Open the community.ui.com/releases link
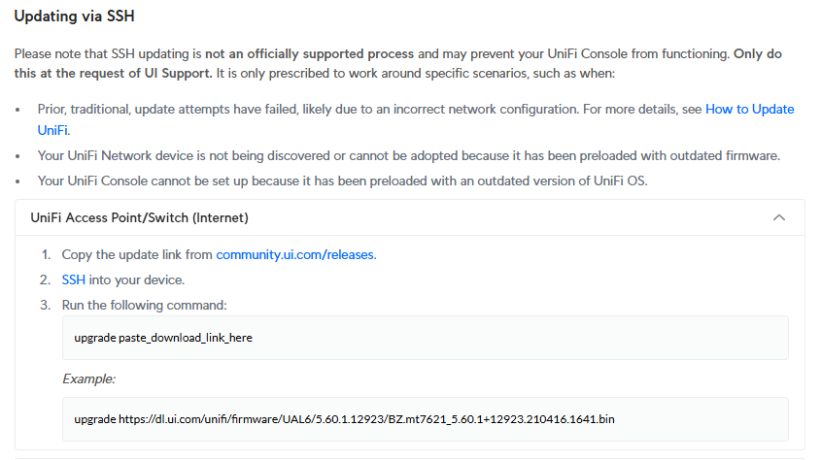Image resolution: width=821 pixels, height=460 pixels. pos(294,254)
